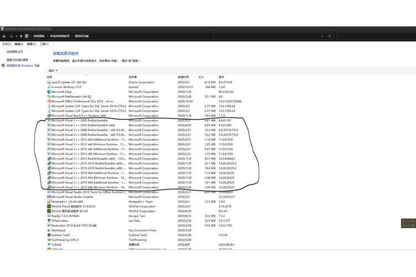Open the 文件(F) menu
The width and height of the screenshot is (416, 277).
point(6,44)
